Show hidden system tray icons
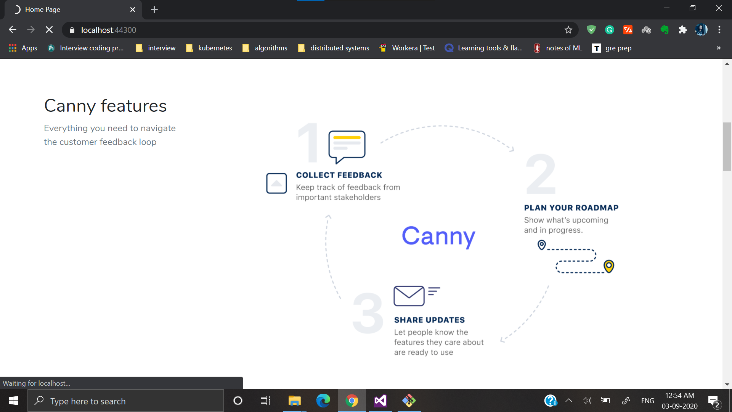The width and height of the screenshot is (732, 412). 568,401
